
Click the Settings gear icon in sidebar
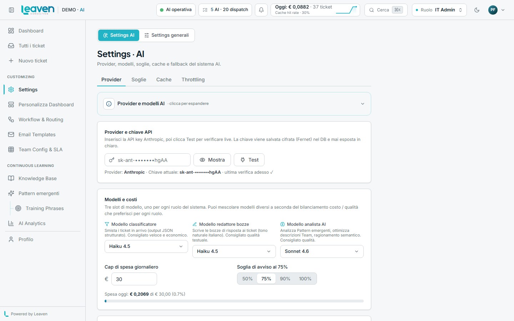(11, 90)
